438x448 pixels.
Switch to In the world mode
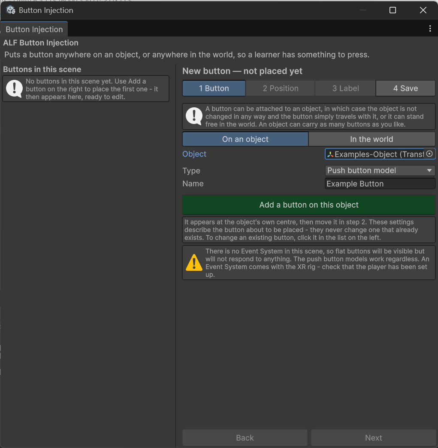pyautogui.click(x=372, y=139)
